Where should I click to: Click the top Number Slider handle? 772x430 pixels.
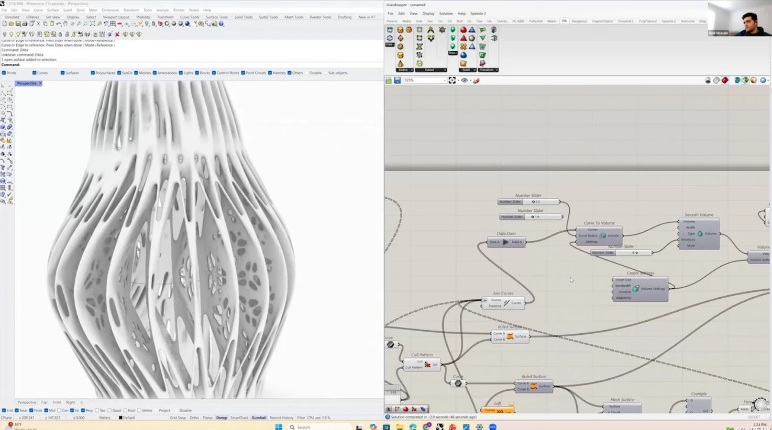pyautogui.click(x=533, y=202)
